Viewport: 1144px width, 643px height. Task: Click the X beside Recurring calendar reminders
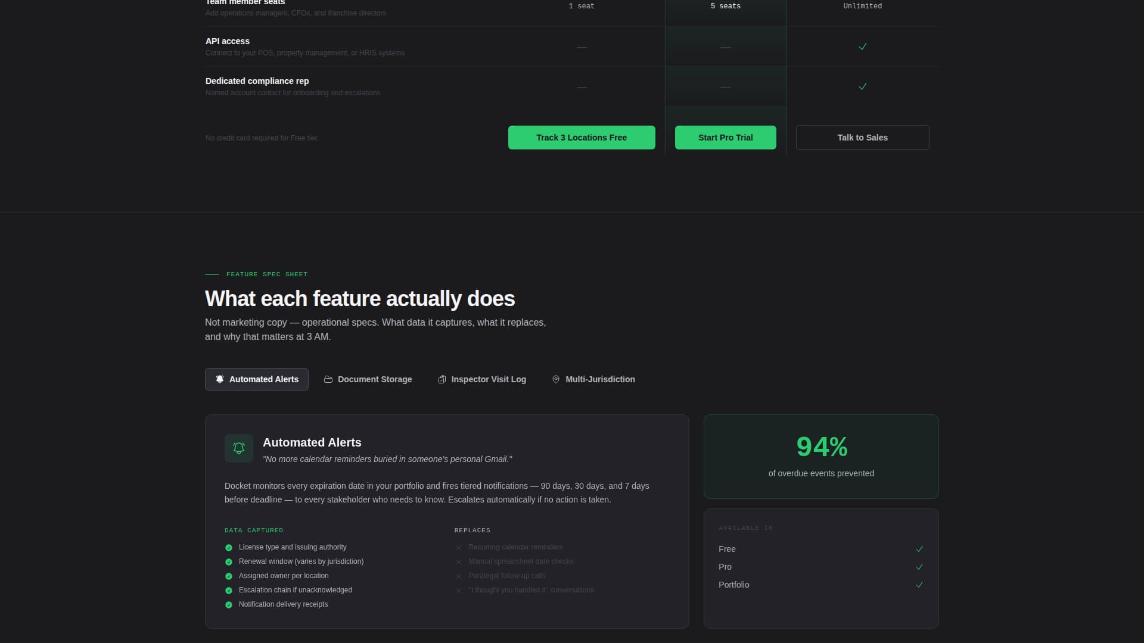click(x=459, y=547)
